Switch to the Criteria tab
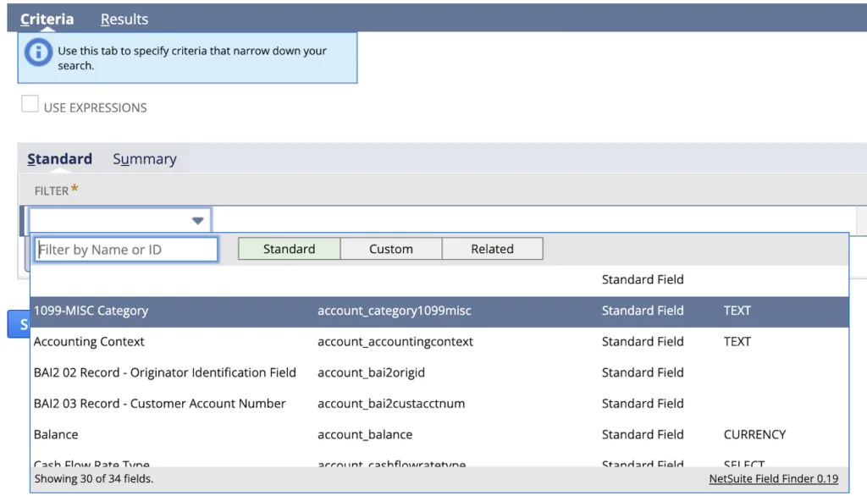Screen dimensions: 867x496 pos(47,19)
